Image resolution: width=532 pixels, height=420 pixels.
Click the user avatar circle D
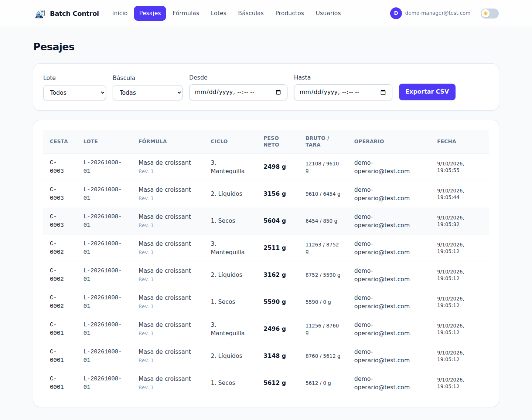click(396, 13)
